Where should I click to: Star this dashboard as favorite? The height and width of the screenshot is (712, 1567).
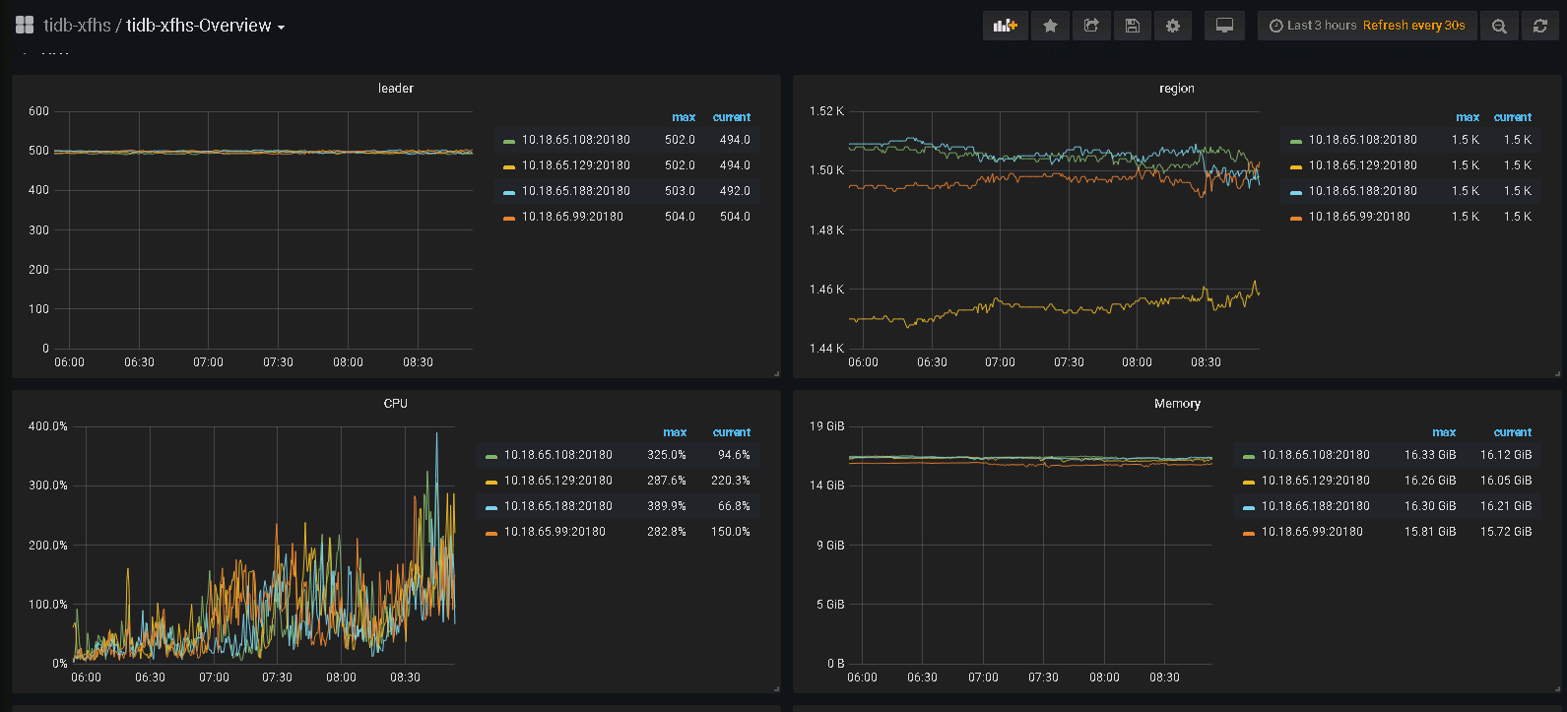point(1050,27)
